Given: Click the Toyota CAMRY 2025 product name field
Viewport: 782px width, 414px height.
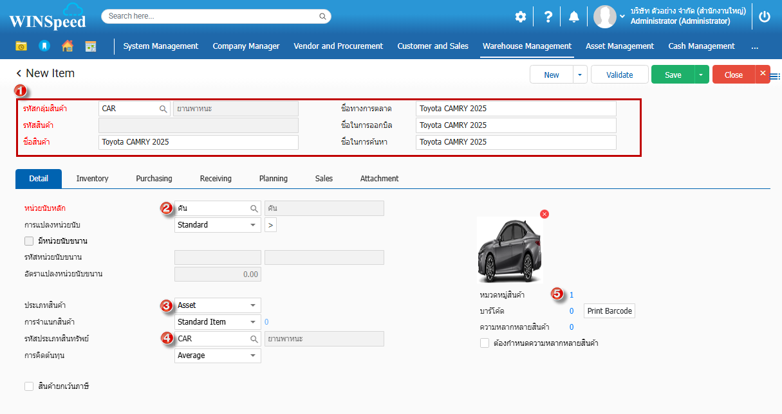Looking at the screenshot, I should tap(198, 142).
